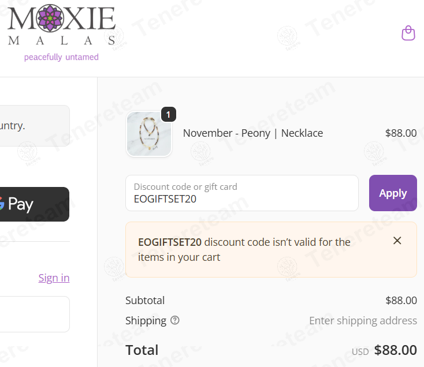424x367 pixels.
Task: Click the Enter shipping address text
Action: pyautogui.click(x=363, y=321)
